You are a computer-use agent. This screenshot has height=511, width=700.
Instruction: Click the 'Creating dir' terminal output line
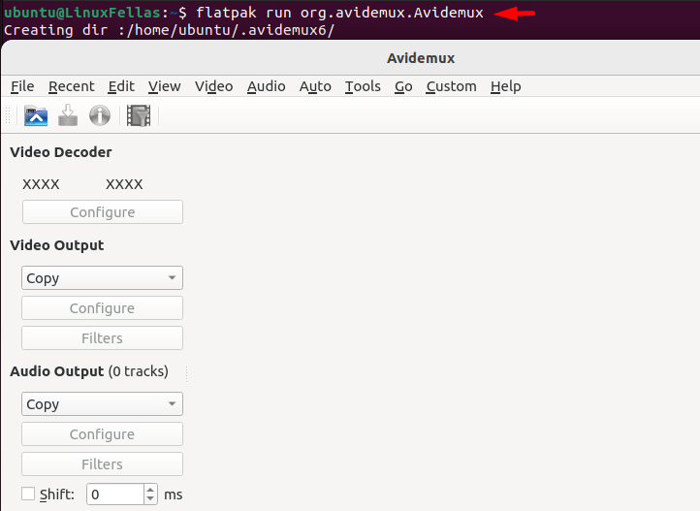(169, 30)
